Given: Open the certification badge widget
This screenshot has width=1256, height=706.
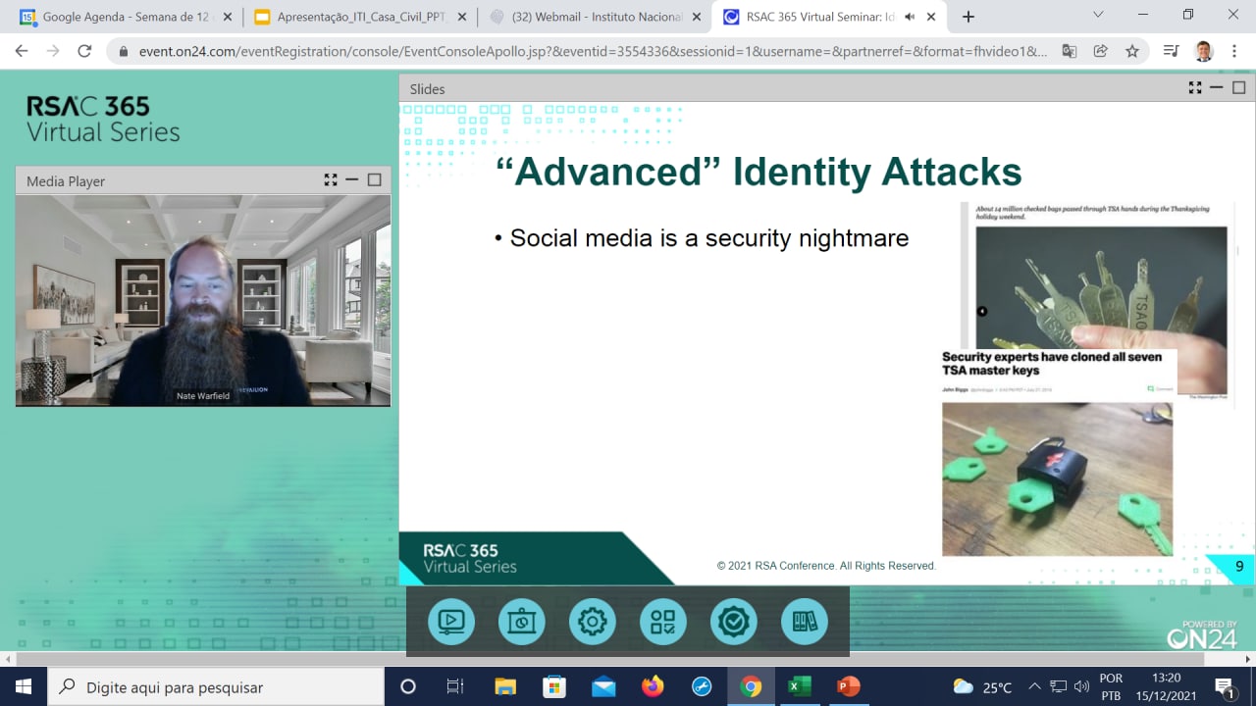Looking at the screenshot, I should pyautogui.click(x=734, y=622).
